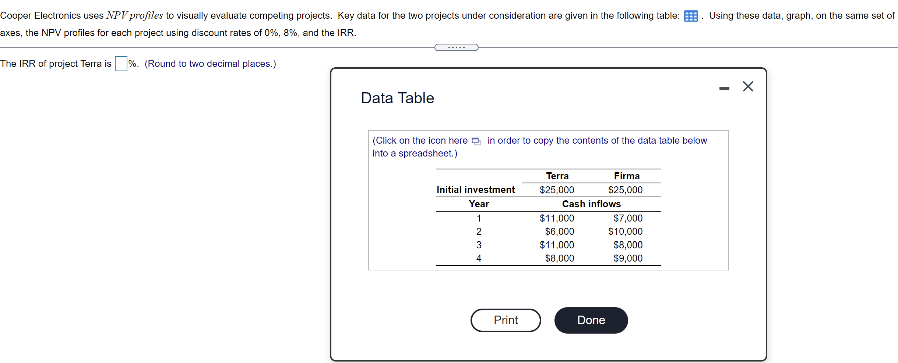Click the copy-to-spreadsheet icon

click(x=475, y=141)
